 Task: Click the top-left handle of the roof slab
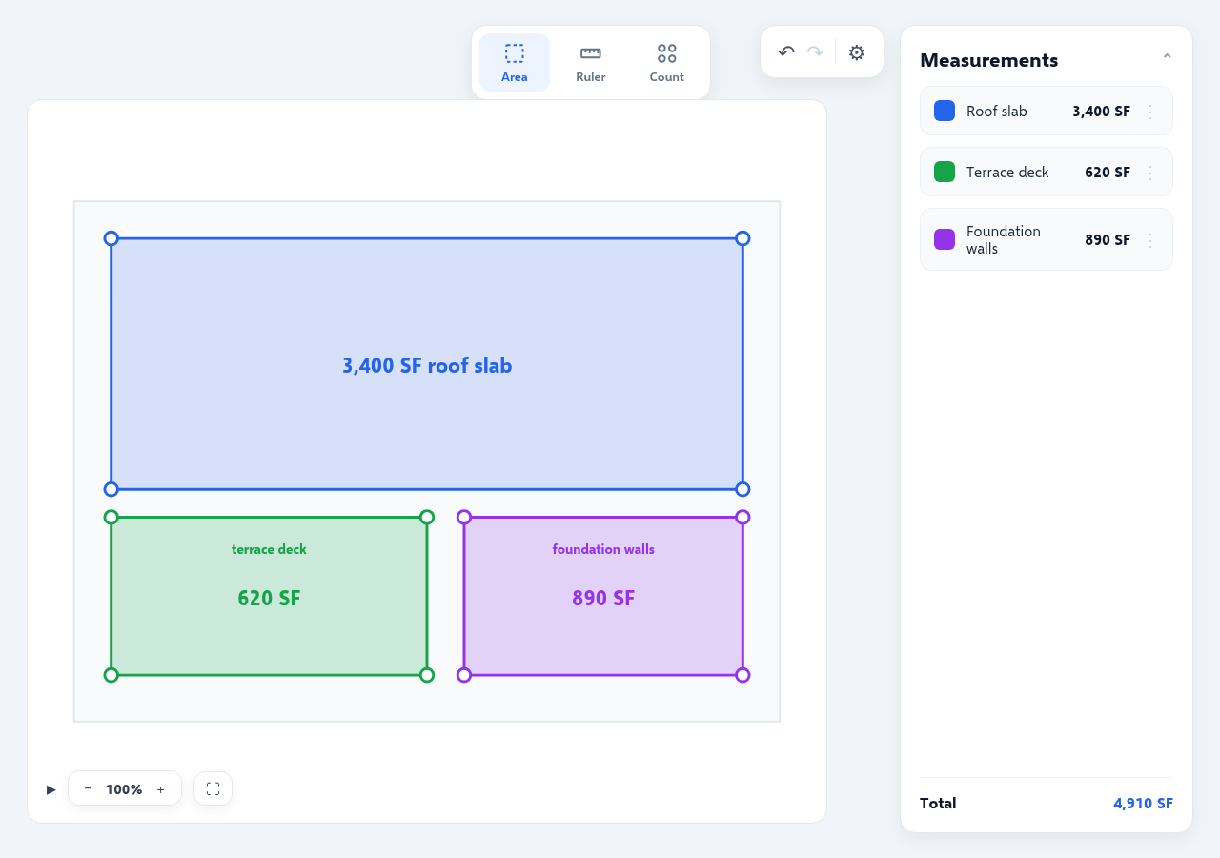(112, 238)
